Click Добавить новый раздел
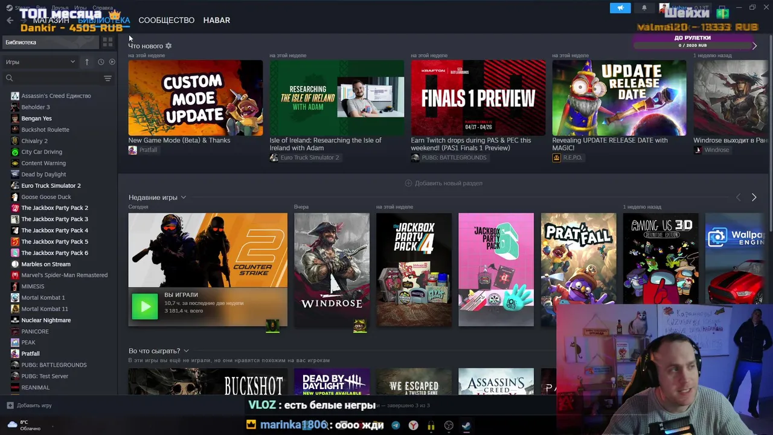The image size is (773, 435). click(444, 183)
